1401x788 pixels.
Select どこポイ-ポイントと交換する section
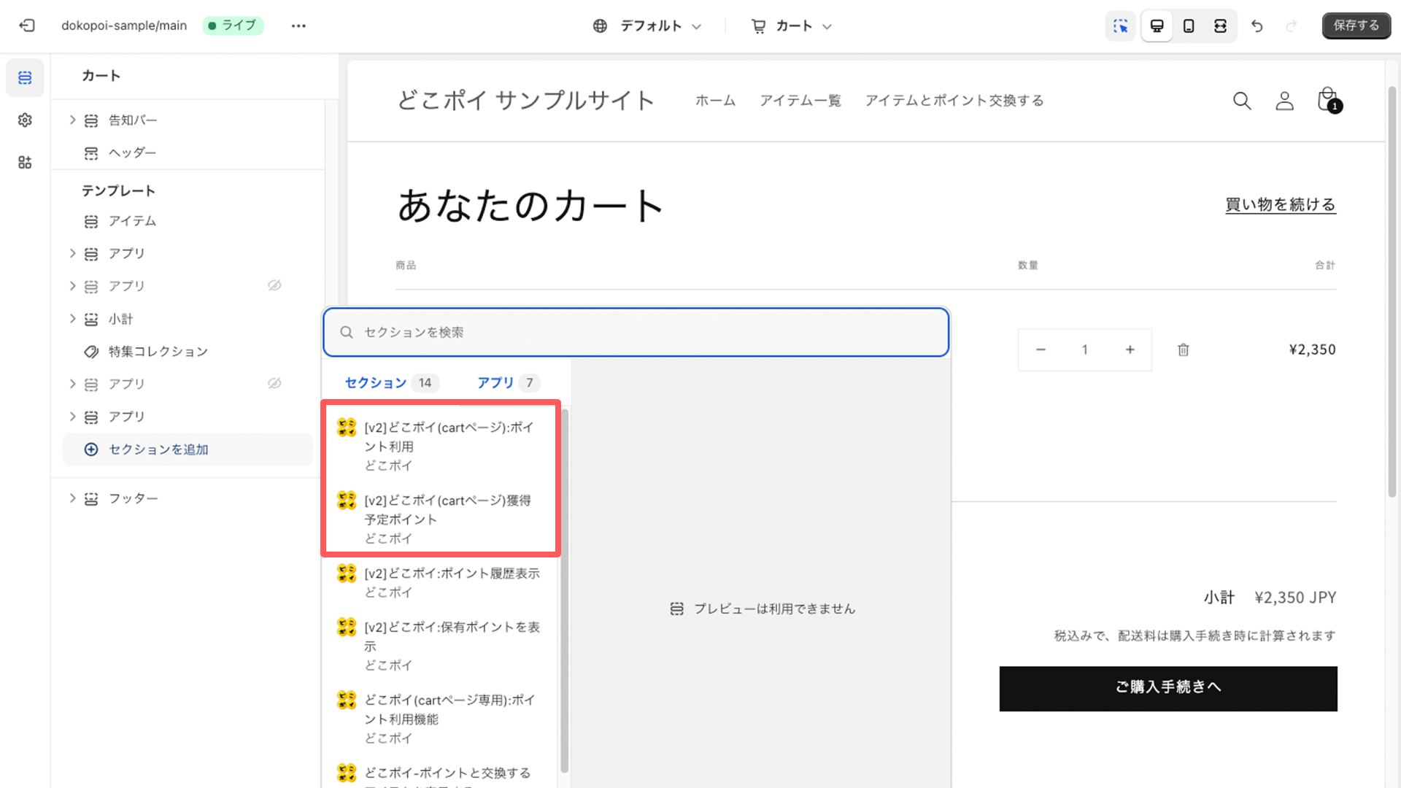(x=440, y=773)
